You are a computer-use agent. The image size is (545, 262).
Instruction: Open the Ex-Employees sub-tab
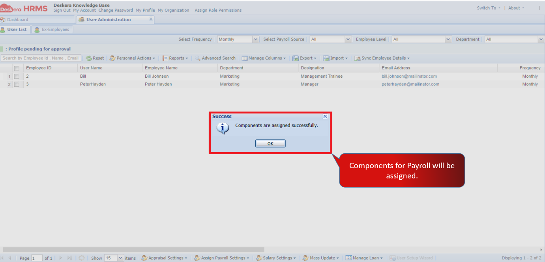click(52, 30)
